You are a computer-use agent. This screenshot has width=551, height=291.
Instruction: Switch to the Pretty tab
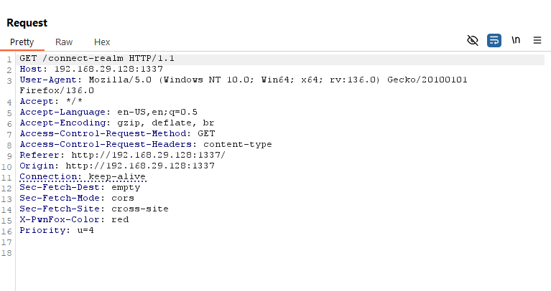22,42
